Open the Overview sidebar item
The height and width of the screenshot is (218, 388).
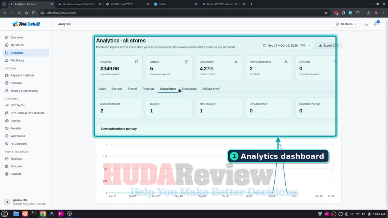point(26,37)
